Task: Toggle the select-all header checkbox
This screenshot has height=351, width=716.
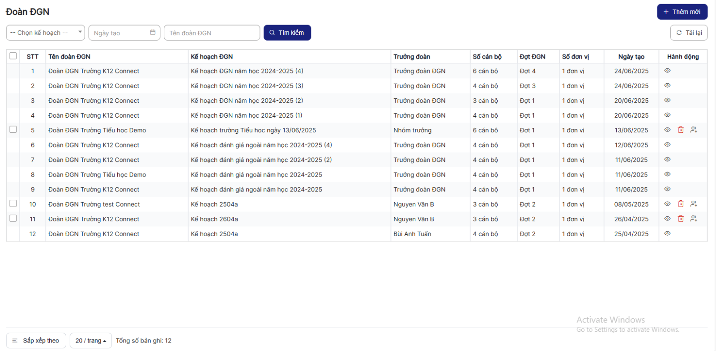Action: [x=13, y=56]
